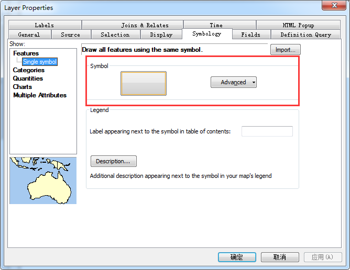Image resolution: width=350 pixels, height=270 pixels.
Task: Expand the Categories renderer group
Action: click(x=29, y=70)
